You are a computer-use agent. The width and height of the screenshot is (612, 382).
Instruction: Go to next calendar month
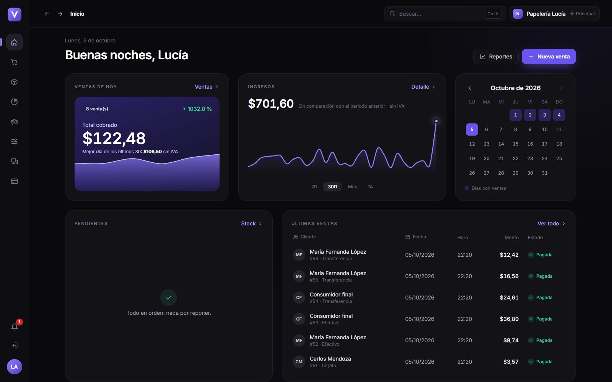tap(562, 88)
